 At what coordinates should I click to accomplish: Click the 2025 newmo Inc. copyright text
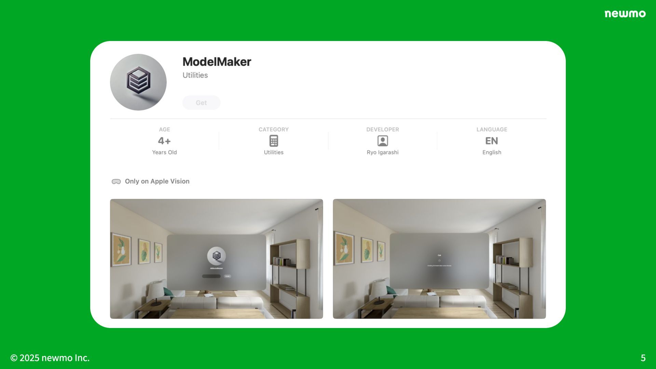click(50, 358)
